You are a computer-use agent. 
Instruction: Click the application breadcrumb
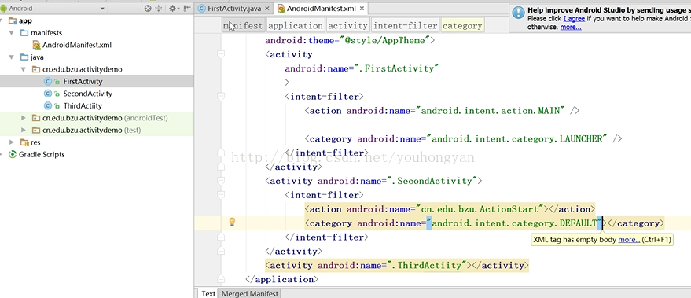(296, 26)
